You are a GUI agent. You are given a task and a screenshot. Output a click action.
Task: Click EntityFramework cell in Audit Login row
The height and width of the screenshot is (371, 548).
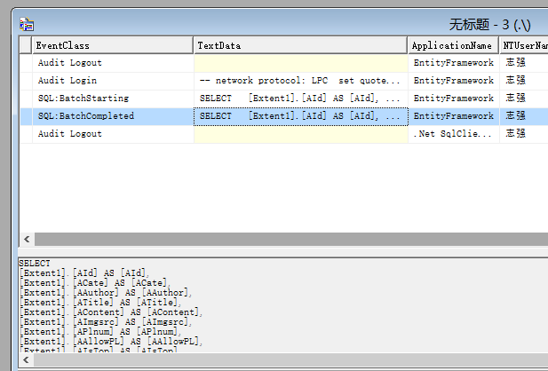453,81
